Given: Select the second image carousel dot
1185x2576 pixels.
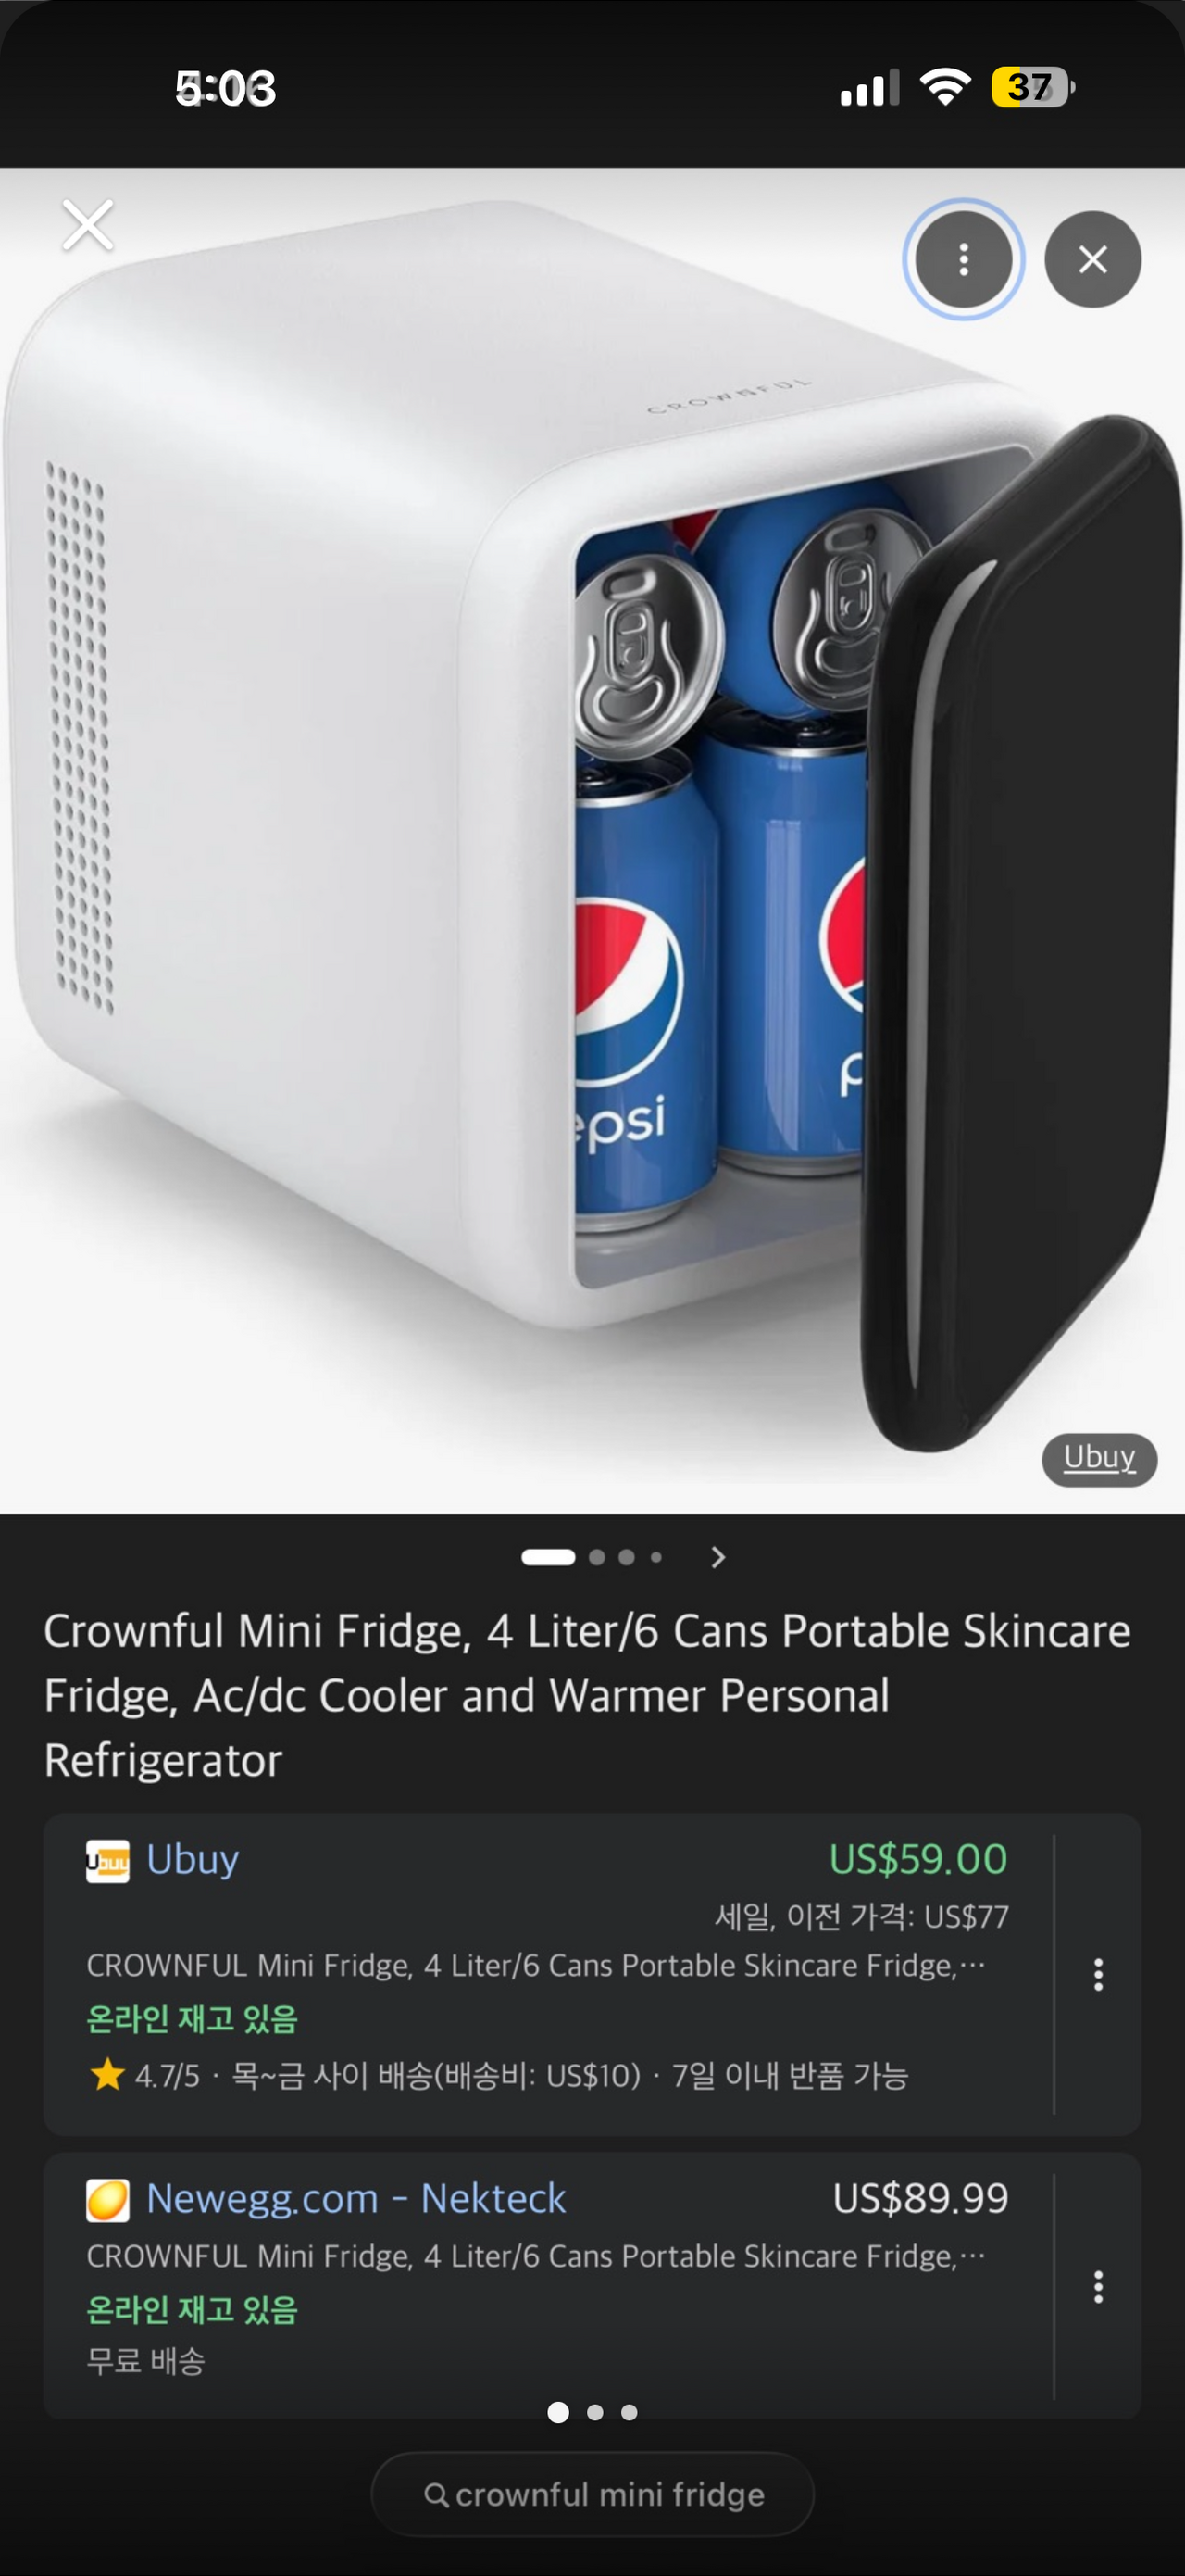Looking at the screenshot, I should coord(596,1556).
